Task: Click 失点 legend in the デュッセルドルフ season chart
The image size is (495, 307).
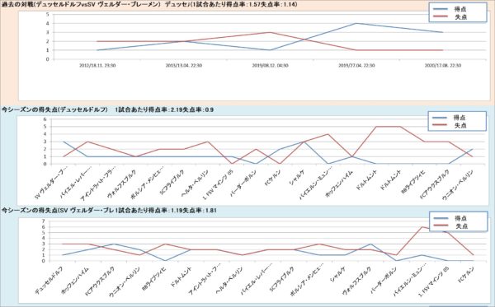Action: click(450, 125)
